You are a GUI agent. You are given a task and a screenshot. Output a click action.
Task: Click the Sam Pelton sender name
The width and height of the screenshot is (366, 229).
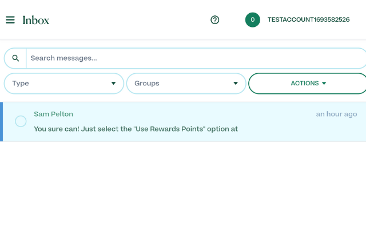coord(53,114)
